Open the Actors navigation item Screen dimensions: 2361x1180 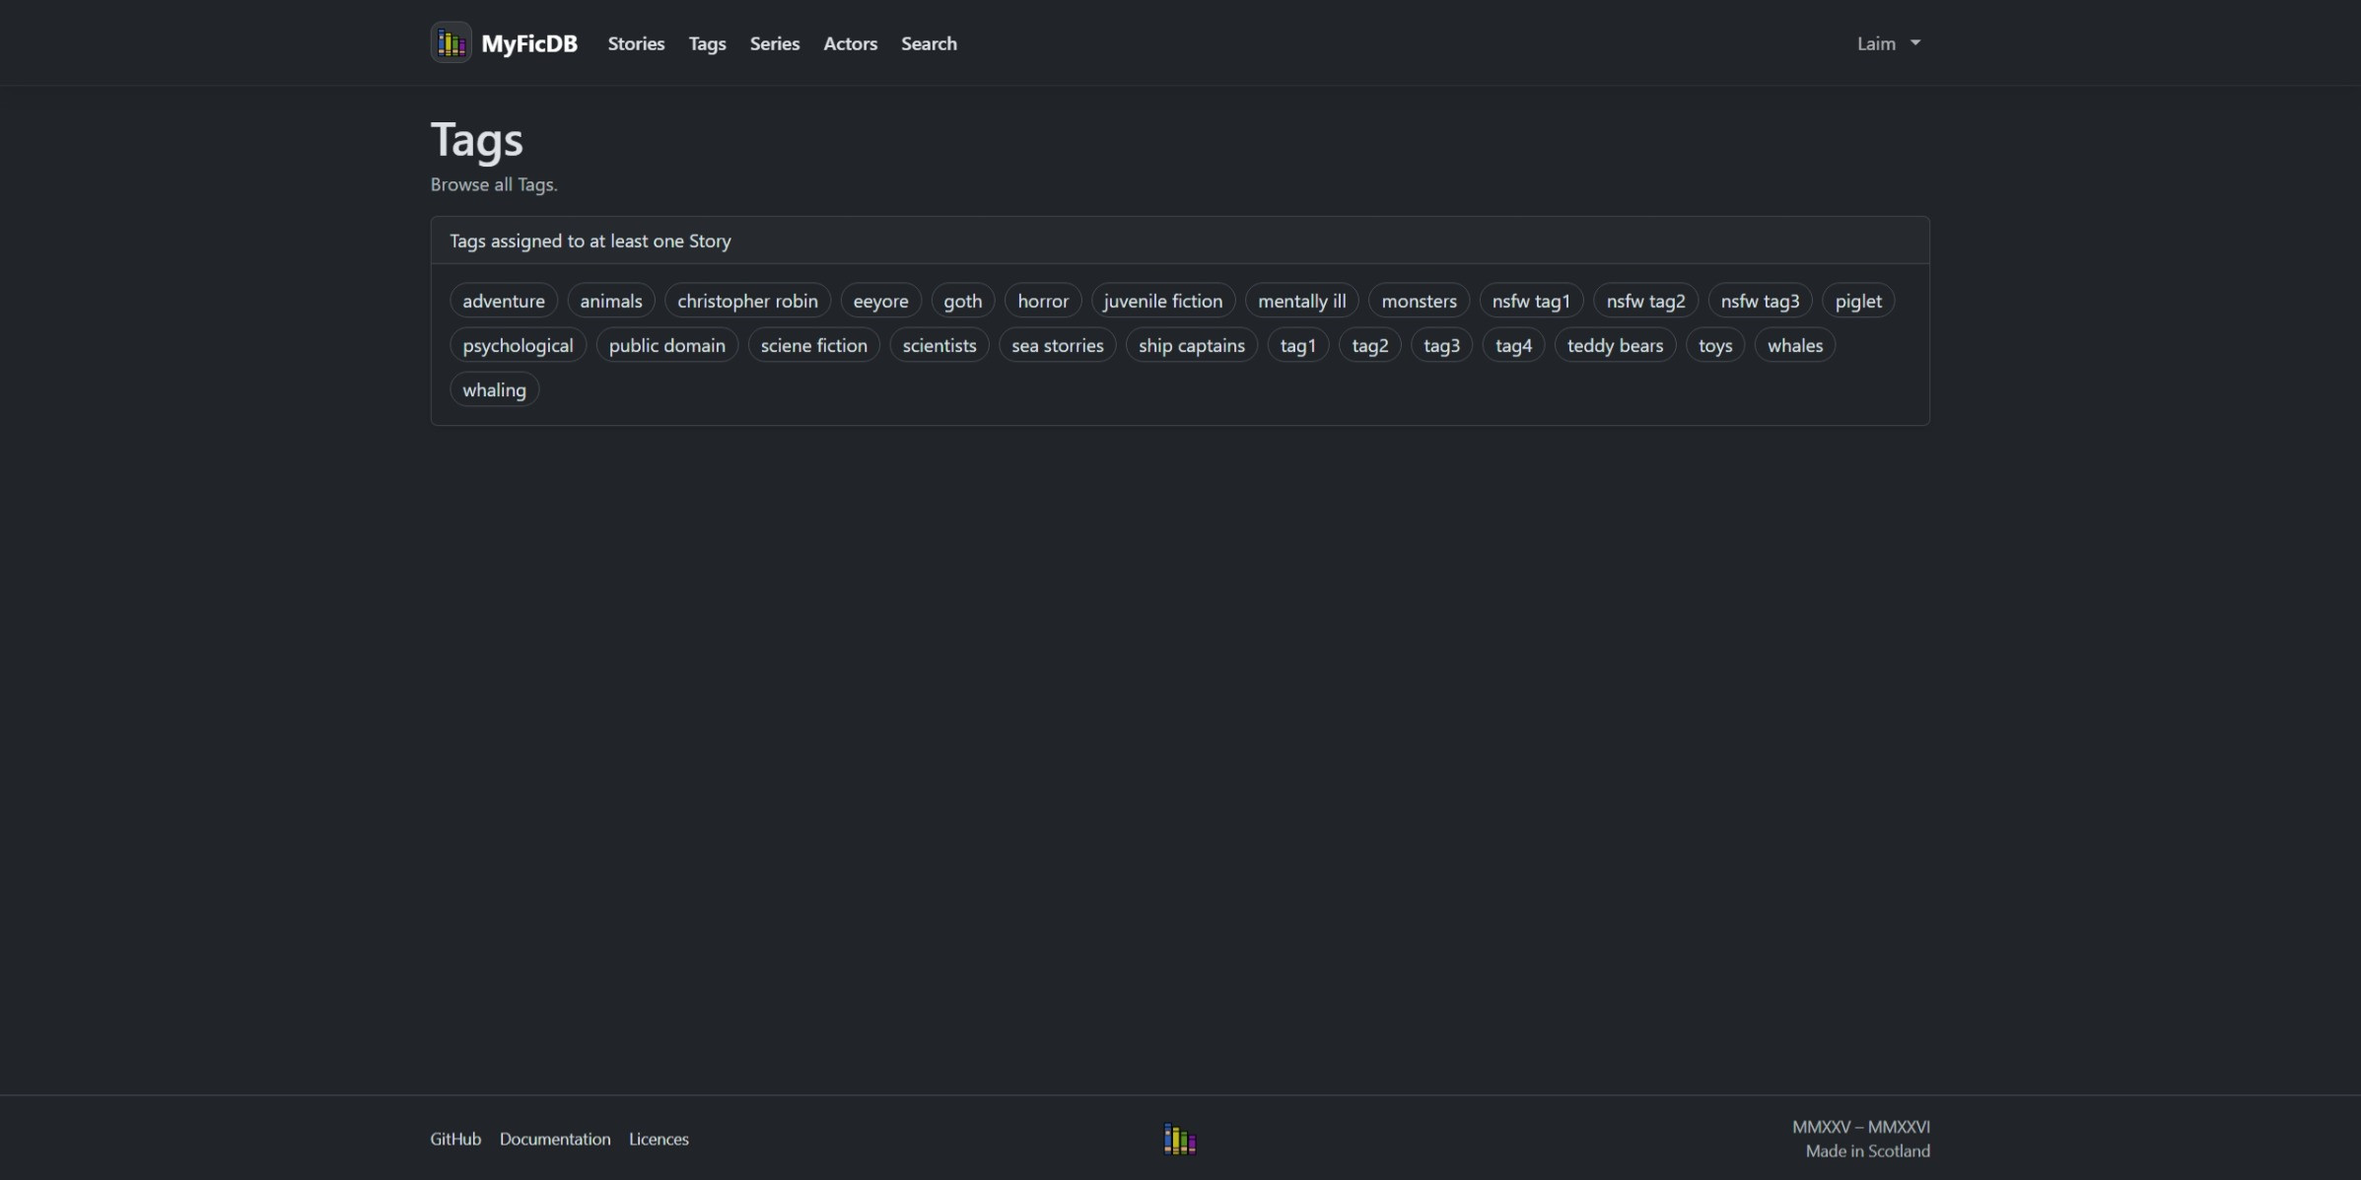850,43
